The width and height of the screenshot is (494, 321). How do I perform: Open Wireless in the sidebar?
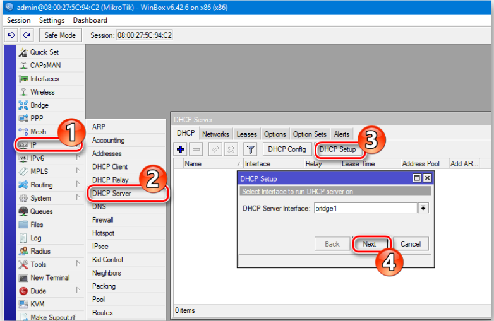tap(51, 92)
